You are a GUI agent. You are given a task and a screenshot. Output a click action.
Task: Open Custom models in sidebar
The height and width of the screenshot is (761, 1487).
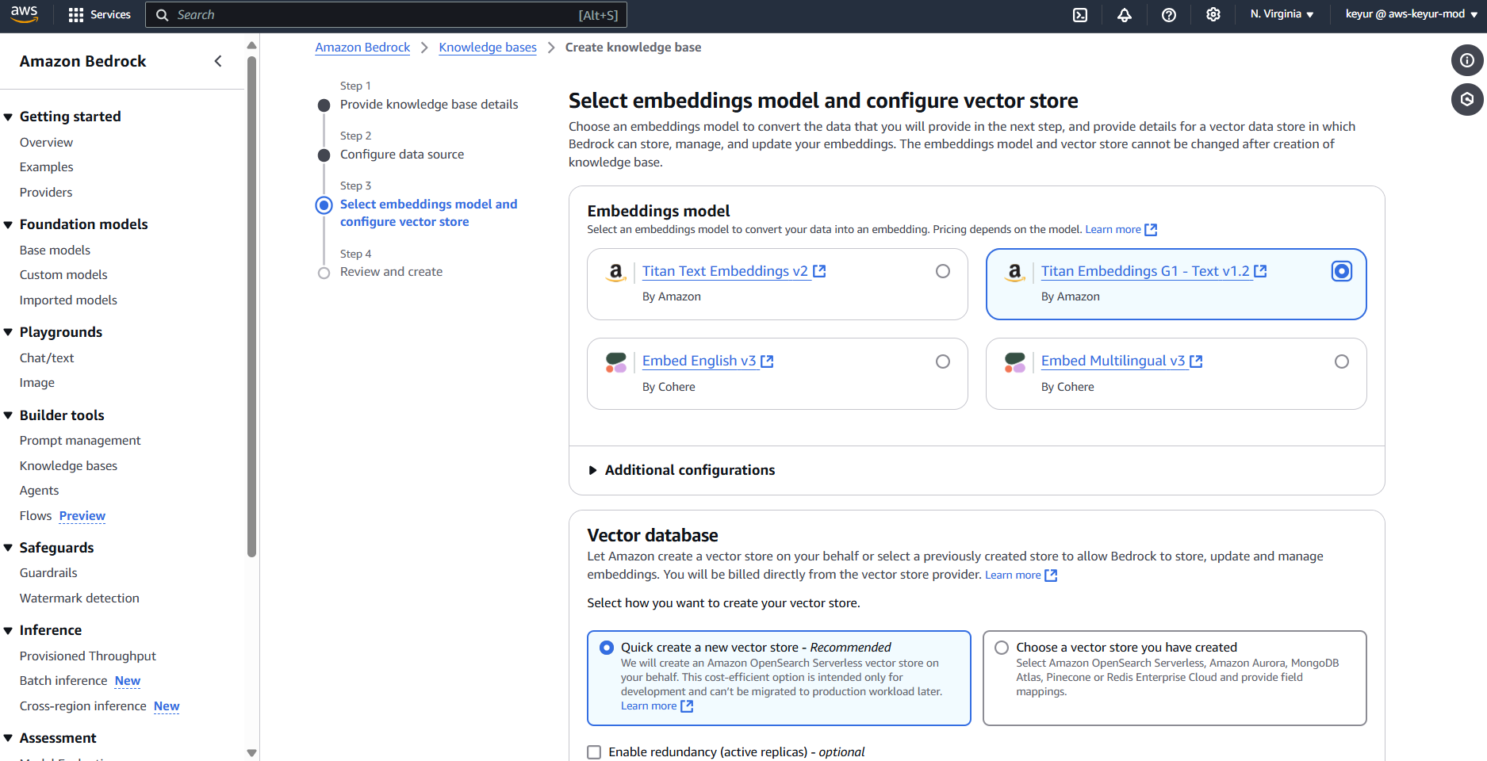(63, 275)
